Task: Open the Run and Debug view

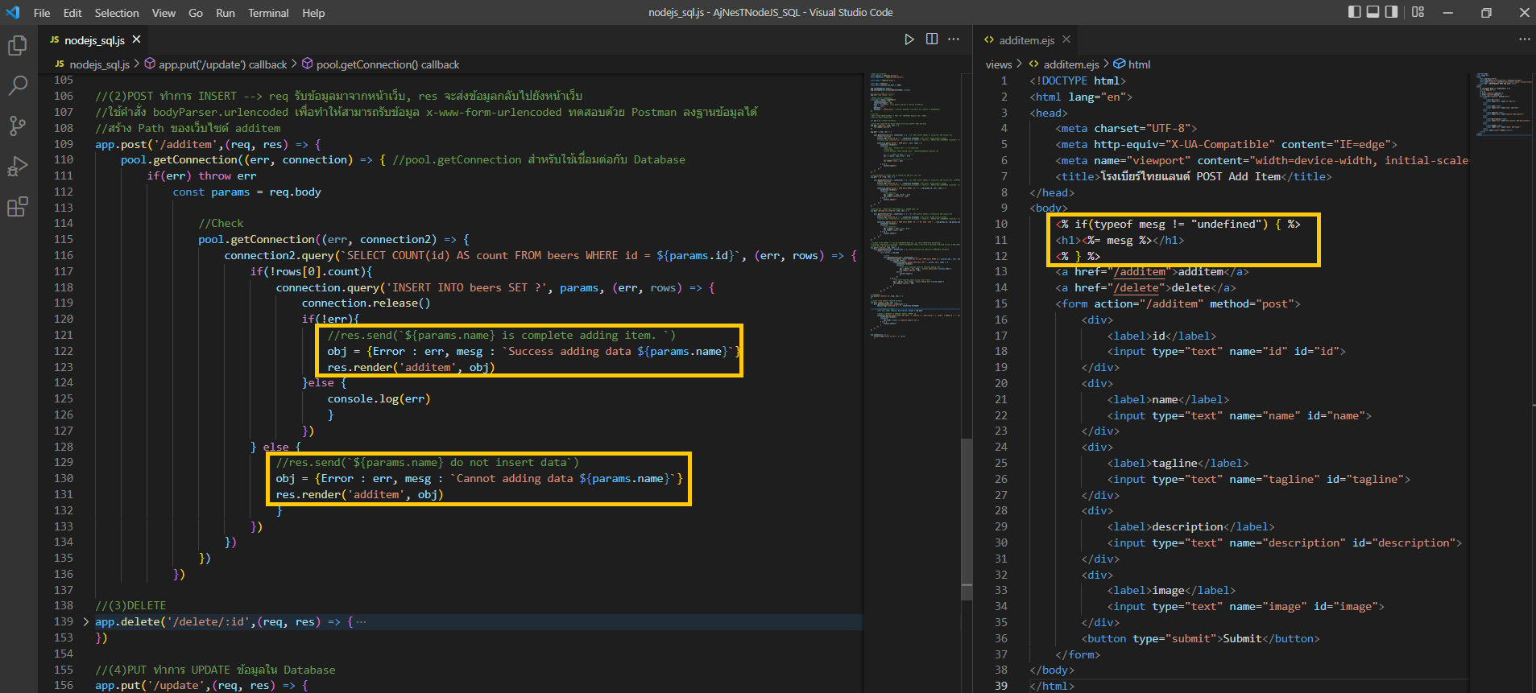Action: tap(17, 167)
